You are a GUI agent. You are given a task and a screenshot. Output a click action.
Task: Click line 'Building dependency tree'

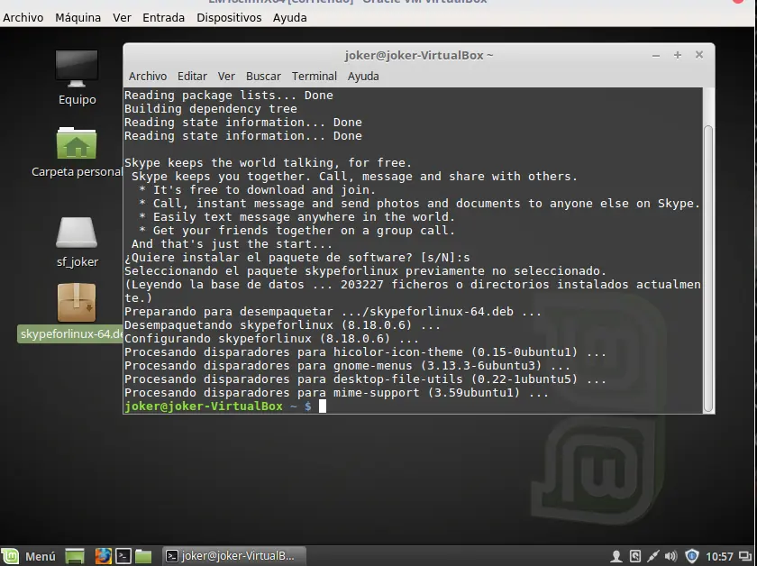coord(211,109)
